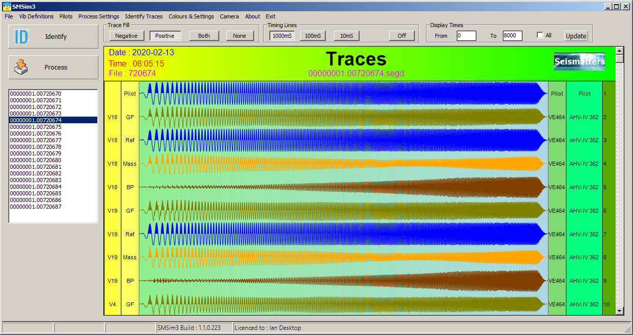Click the SMSim3 Build status bar entry
The height and width of the screenshot is (335, 633).
click(x=194, y=328)
